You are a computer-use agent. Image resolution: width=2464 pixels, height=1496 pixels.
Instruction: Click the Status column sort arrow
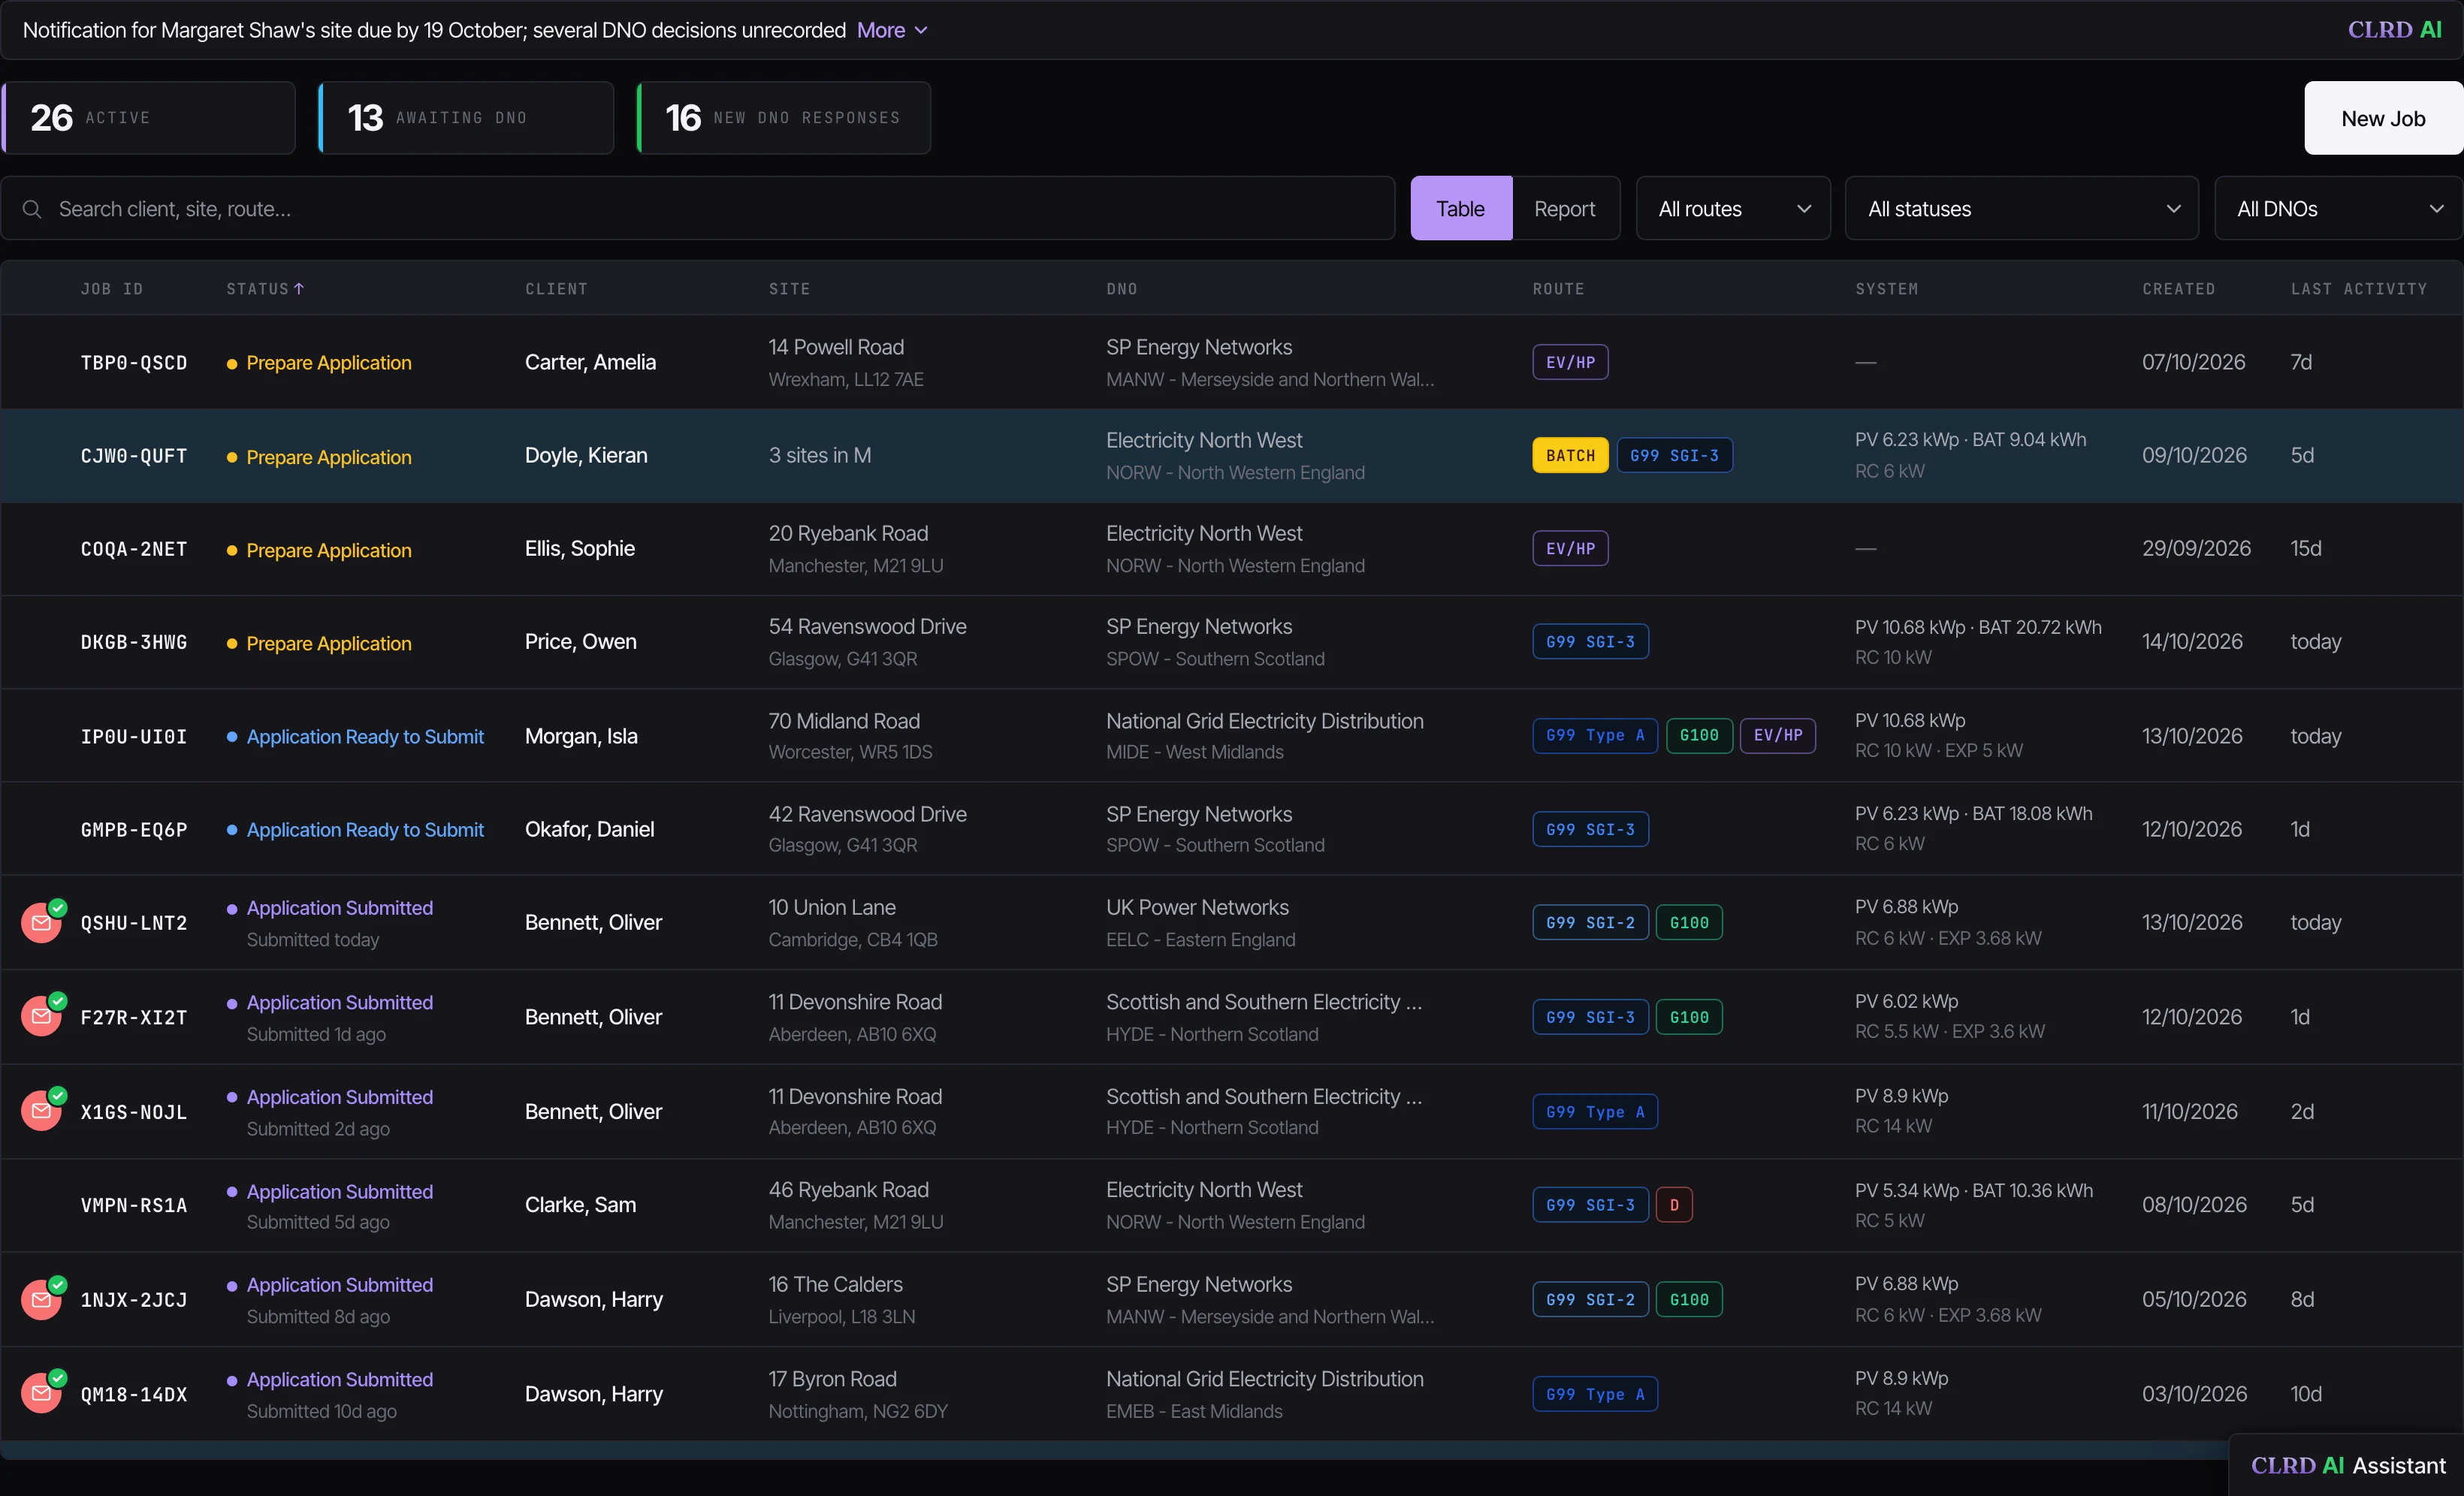click(x=299, y=288)
